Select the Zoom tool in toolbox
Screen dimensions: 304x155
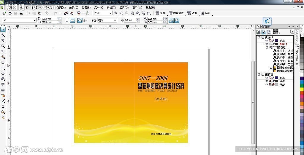pos(3,46)
